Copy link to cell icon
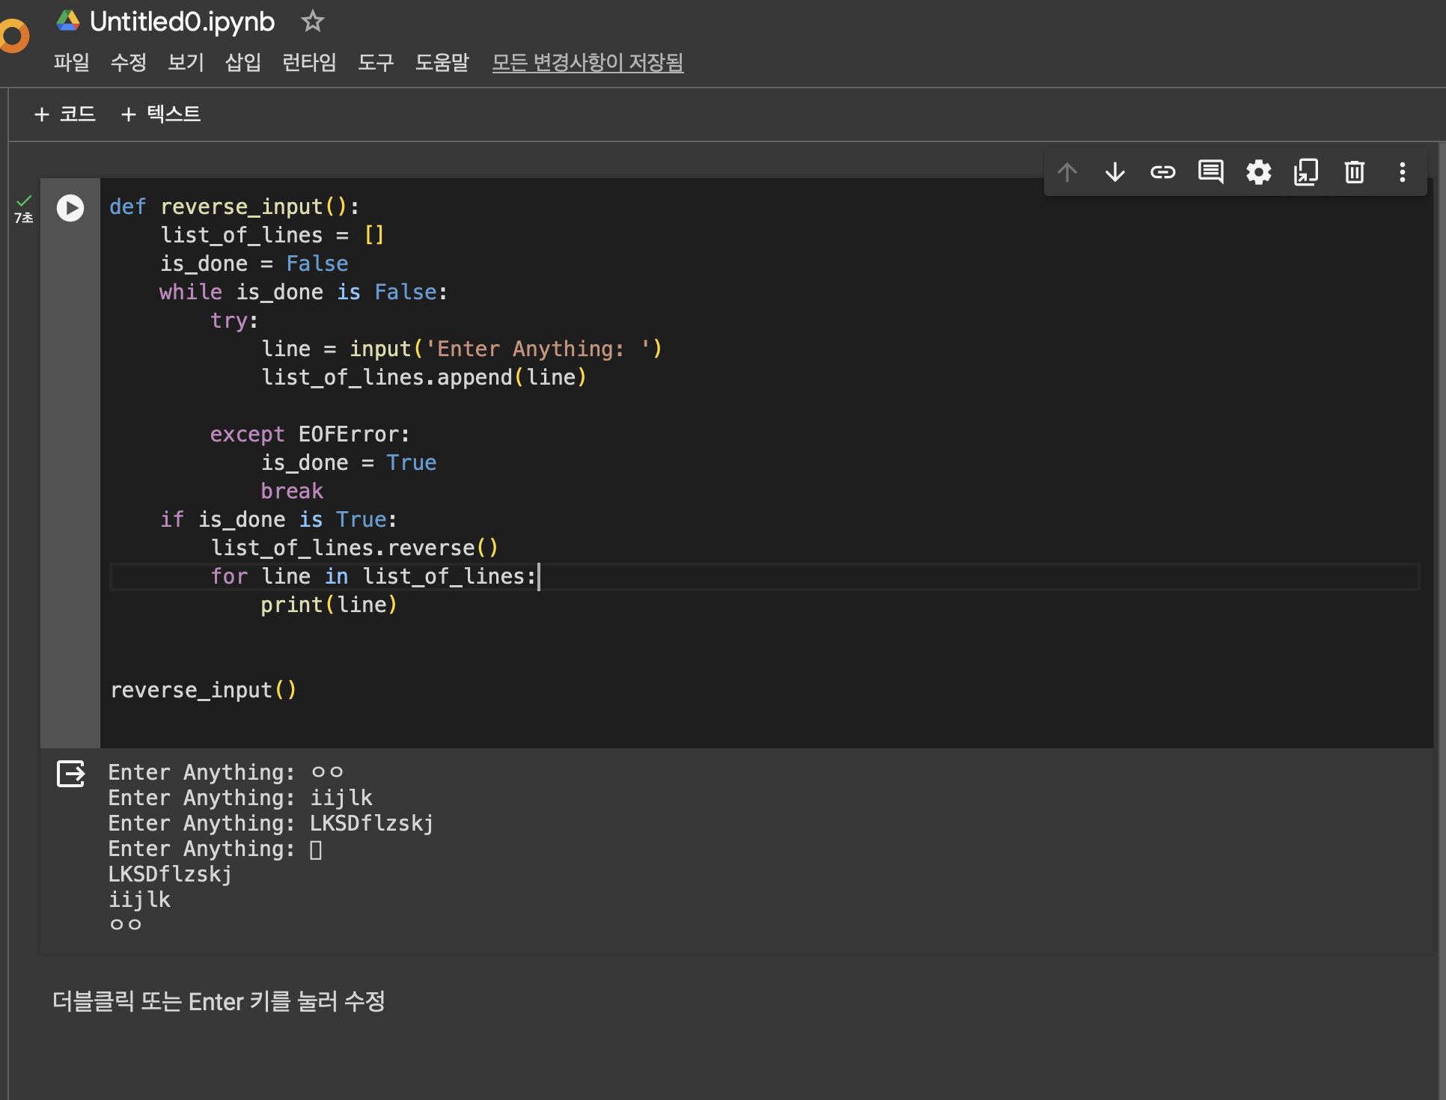This screenshot has height=1100, width=1446. coord(1162,172)
